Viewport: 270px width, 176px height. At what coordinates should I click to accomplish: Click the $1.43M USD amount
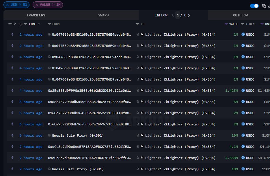(264, 91)
